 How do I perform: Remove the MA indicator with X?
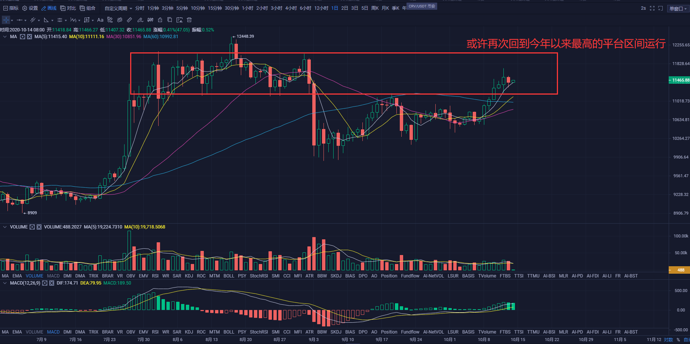29,37
